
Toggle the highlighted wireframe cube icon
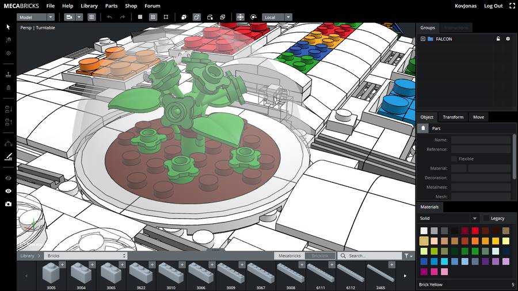(x=197, y=17)
